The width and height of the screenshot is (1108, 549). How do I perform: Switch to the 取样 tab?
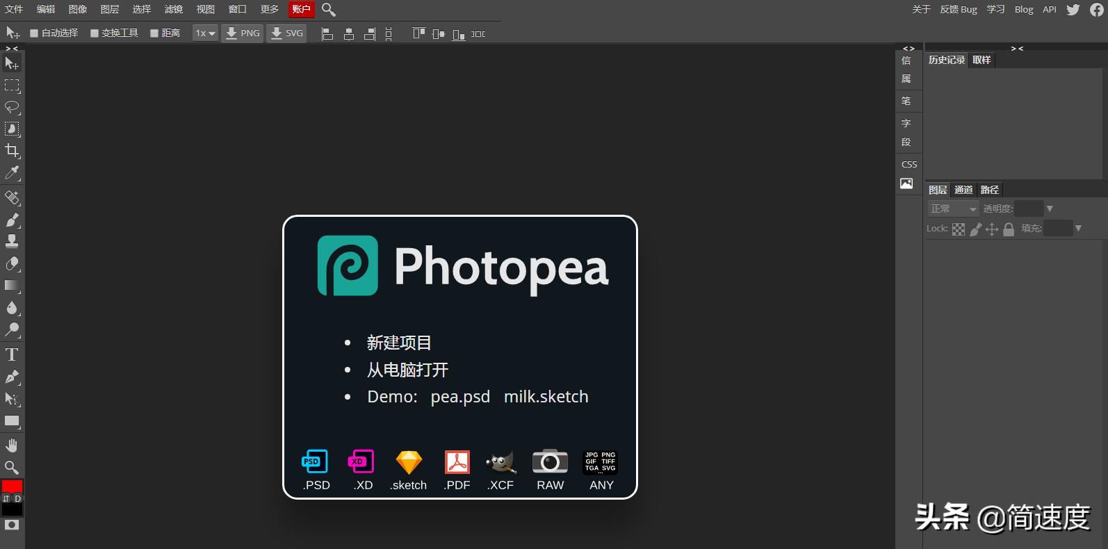click(981, 60)
